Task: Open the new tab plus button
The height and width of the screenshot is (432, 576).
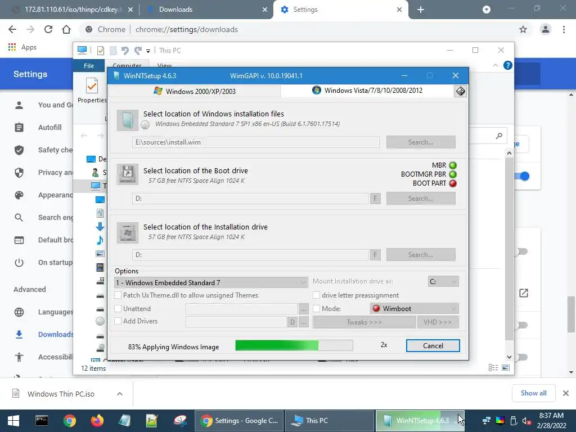Action: pyautogui.click(x=421, y=10)
